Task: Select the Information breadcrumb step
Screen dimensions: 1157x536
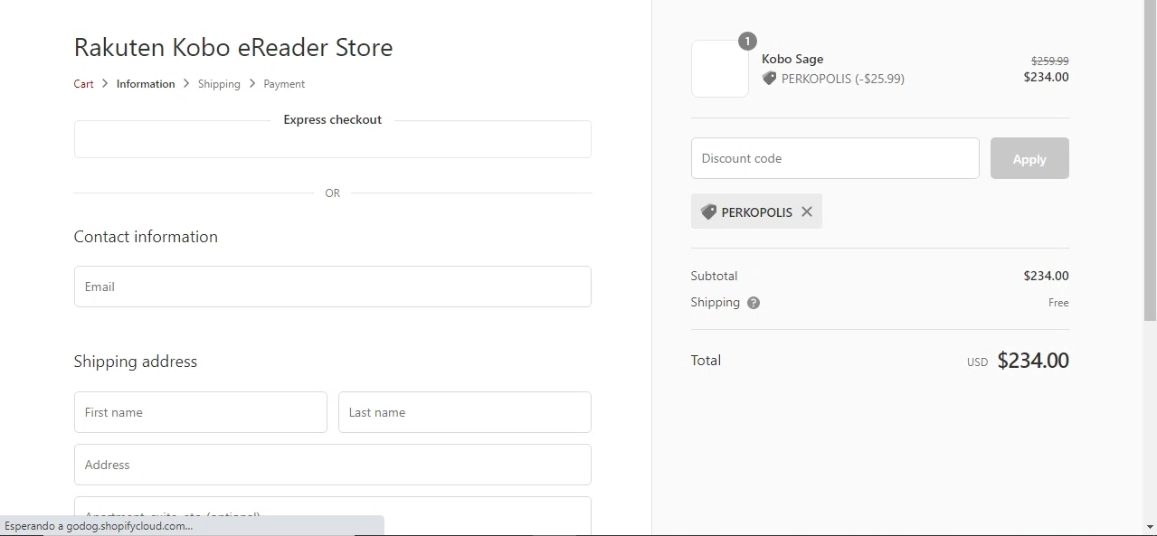Action: click(x=146, y=84)
